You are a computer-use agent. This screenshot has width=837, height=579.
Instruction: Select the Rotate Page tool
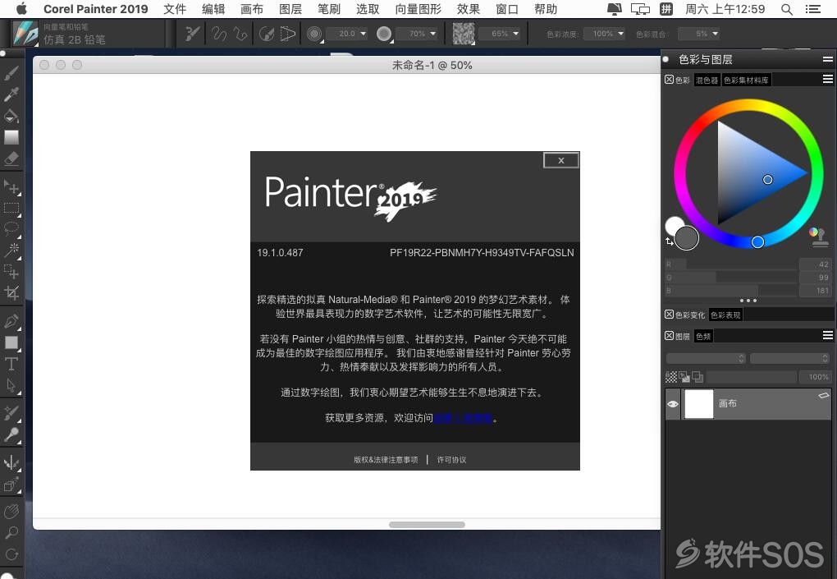click(11, 554)
